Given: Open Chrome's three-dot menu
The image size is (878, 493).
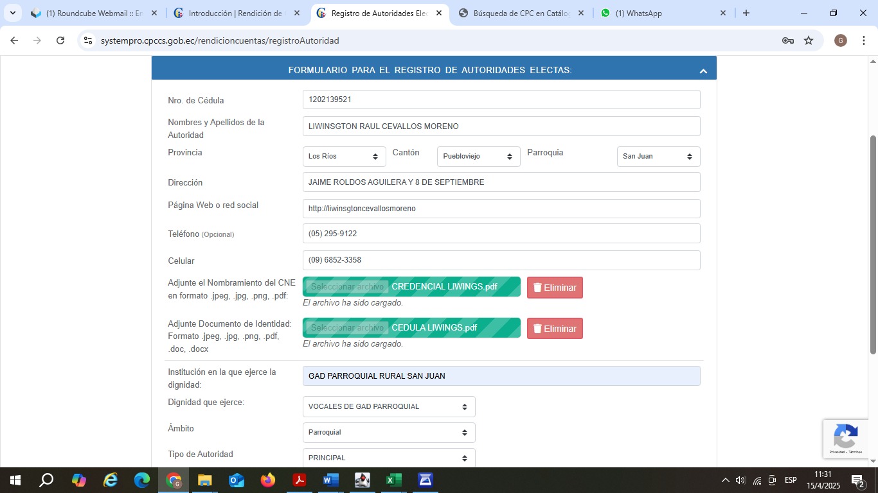Looking at the screenshot, I should click(x=864, y=40).
